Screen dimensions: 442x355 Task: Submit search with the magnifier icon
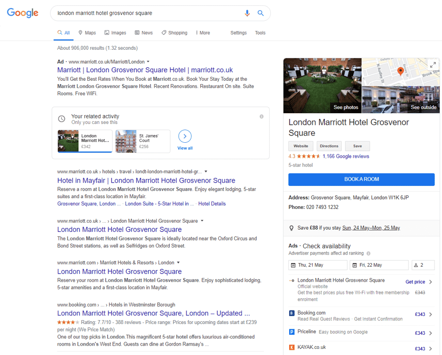pyautogui.click(x=261, y=13)
